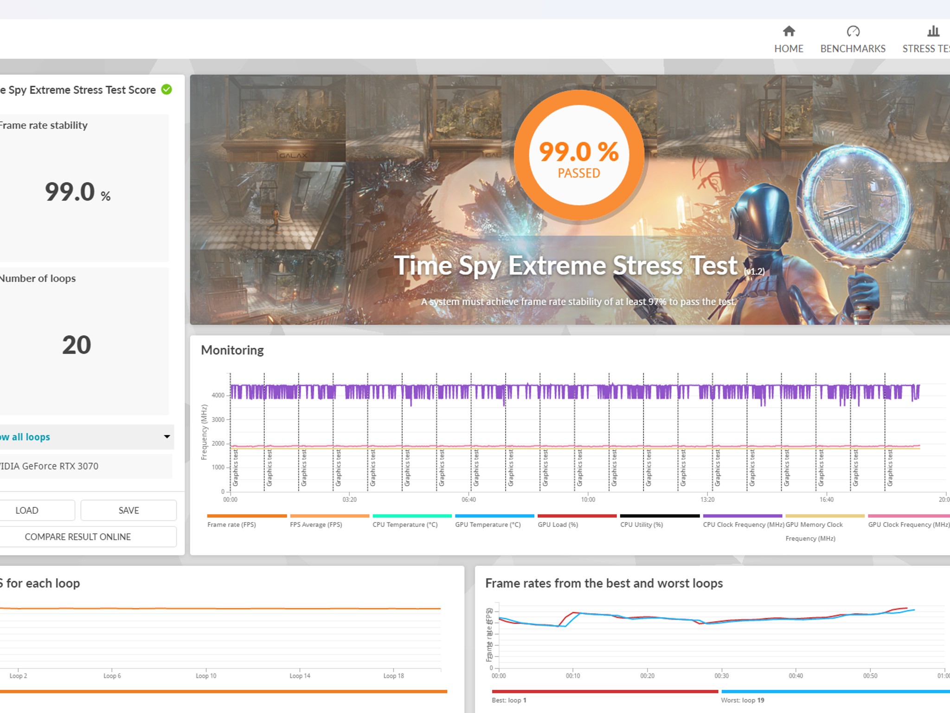Go to the HOME tab label
Image resolution: width=950 pixels, height=713 pixels.
[789, 48]
